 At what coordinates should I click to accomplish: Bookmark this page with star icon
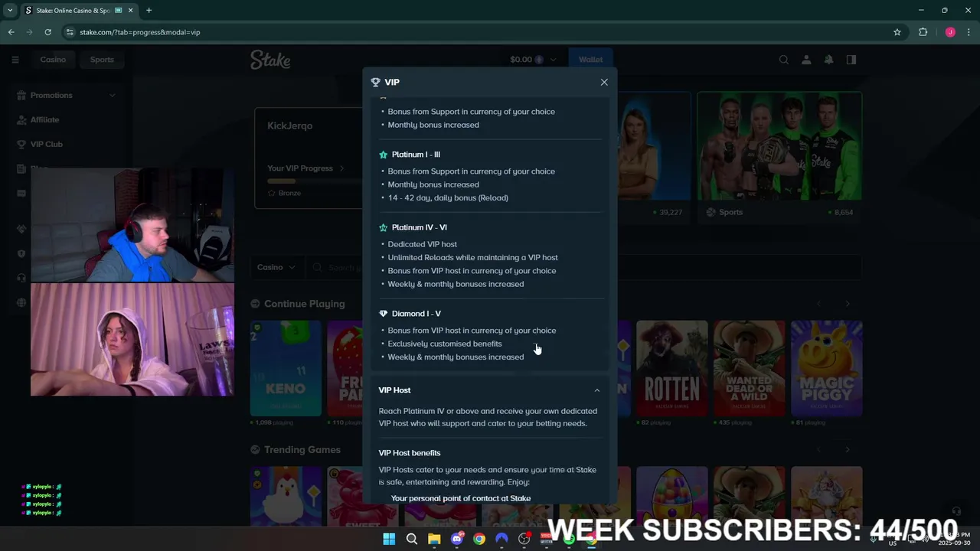tap(897, 32)
